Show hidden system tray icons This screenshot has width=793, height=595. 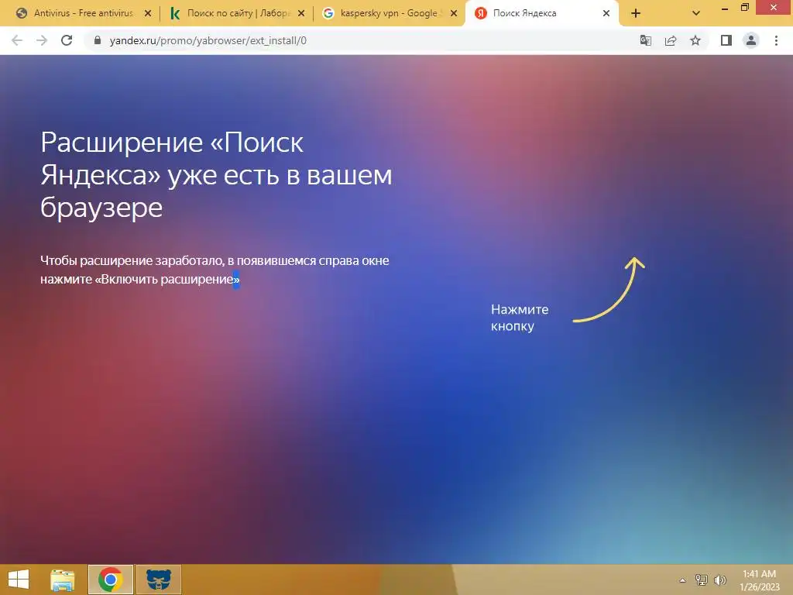[683, 580]
